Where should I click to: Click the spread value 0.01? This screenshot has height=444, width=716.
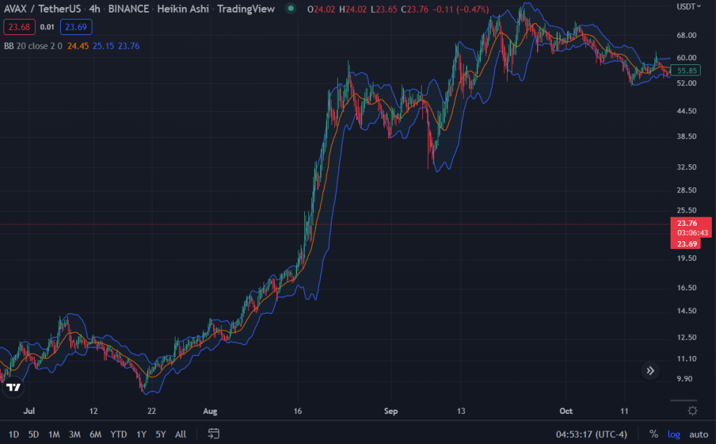click(47, 27)
